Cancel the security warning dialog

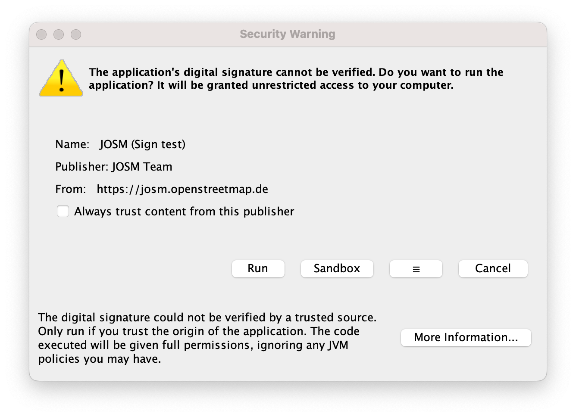(493, 269)
